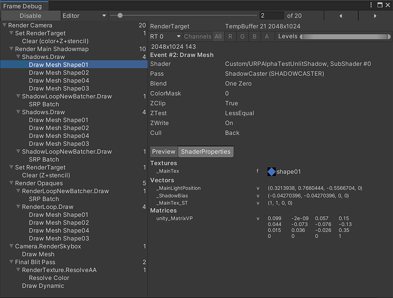This screenshot has height=298, width=393.
Task: Toggle the A channel button
Action: pos(266,36)
